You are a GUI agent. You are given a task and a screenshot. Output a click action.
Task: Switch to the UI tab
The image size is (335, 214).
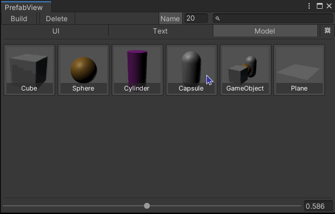tap(56, 31)
